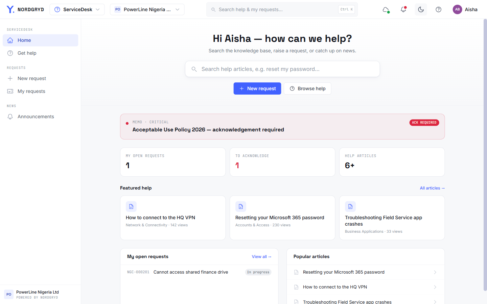
Task: Click the ServiceDesk question mark icon in header
Action: coord(57,9)
